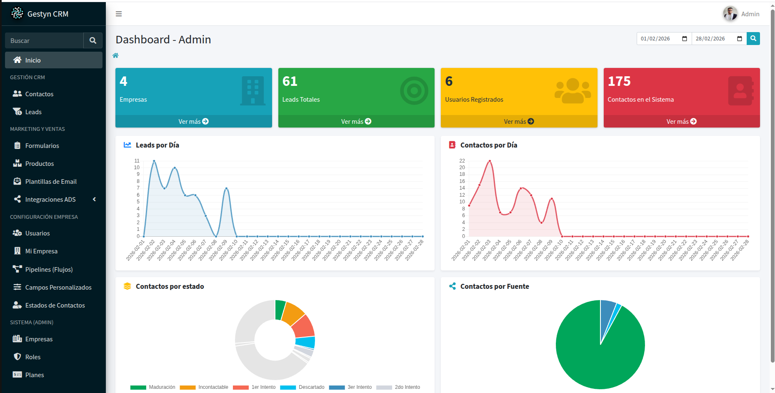Viewport: 775px width, 393px height.
Task: Click the Leads funnel icon in sidebar
Action: pos(17,112)
